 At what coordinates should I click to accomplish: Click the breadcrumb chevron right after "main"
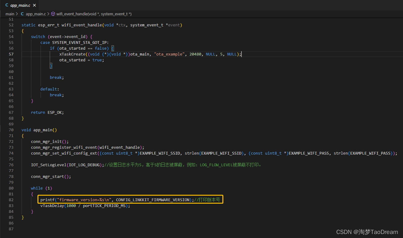(17, 14)
